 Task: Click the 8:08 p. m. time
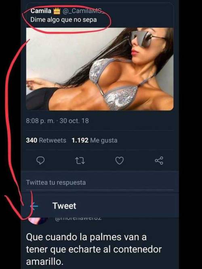40,121
